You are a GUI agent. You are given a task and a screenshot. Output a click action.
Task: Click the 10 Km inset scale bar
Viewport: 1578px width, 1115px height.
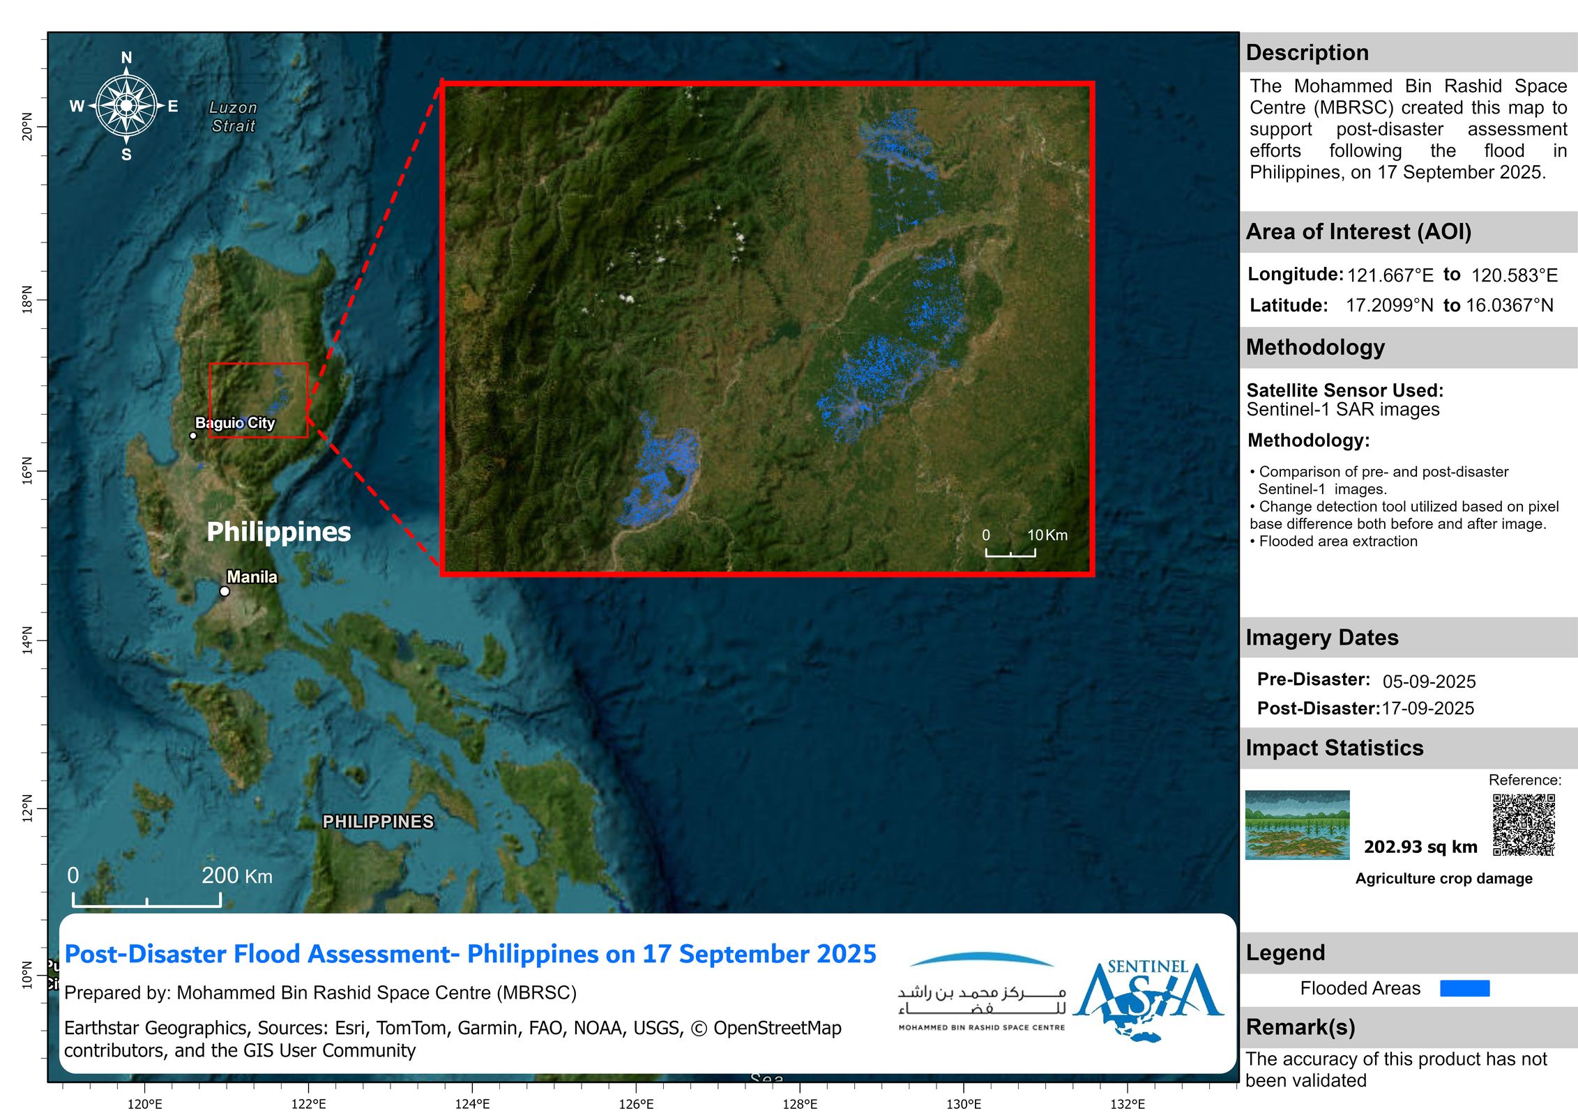pyautogui.click(x=1010, y=553)
